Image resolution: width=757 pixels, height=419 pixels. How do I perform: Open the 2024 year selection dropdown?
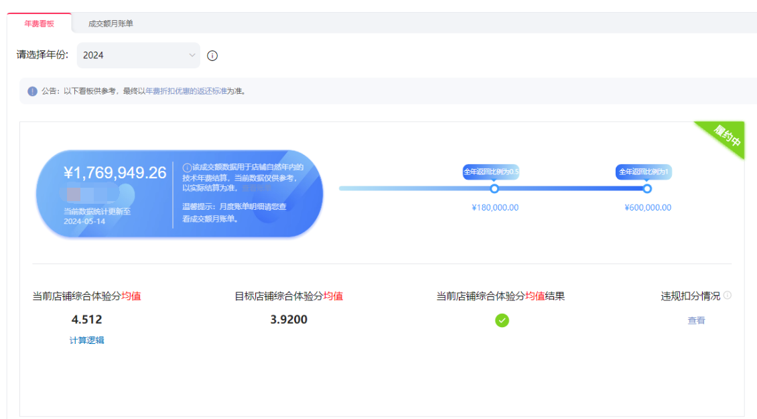137,56
